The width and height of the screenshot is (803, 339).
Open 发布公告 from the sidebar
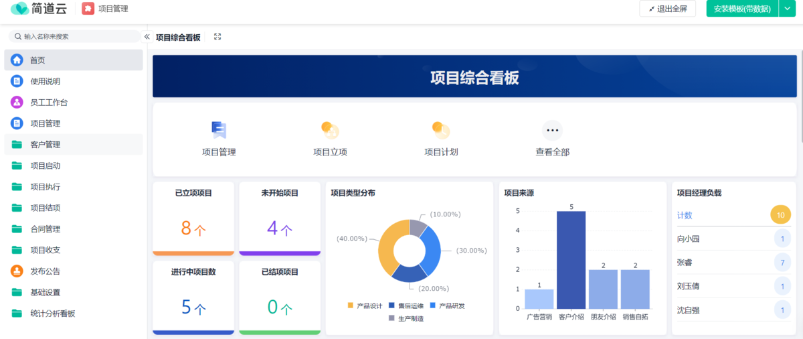74,271
